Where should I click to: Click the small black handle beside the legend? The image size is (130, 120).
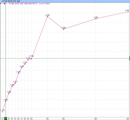[x=1, y=4]
